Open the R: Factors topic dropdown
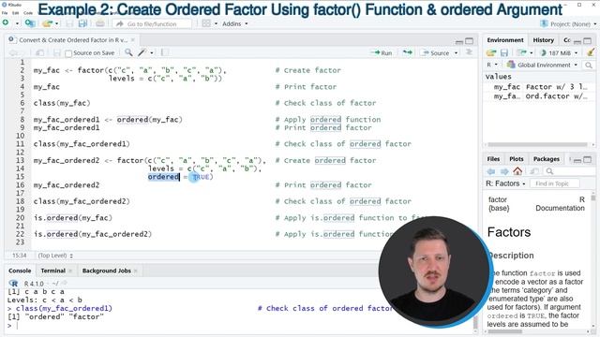The image size is (600, 337). pos(505,183)
